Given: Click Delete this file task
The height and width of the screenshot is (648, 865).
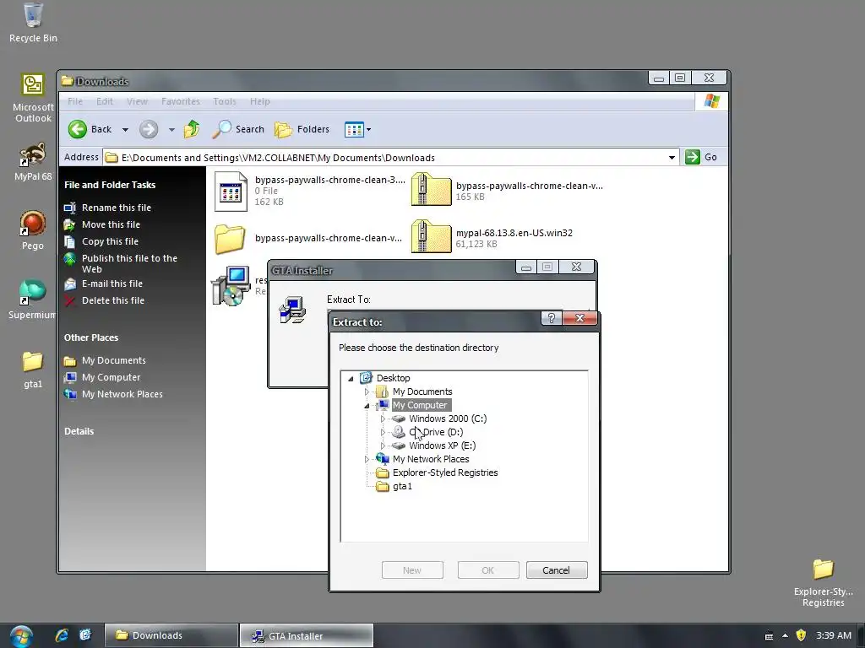Looking at the screenshot, I should (113, 300).
